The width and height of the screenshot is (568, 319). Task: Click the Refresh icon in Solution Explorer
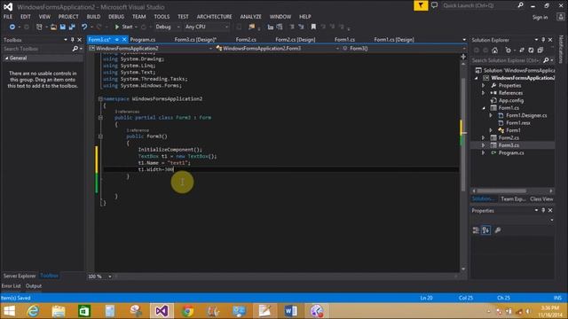click(x=531, y=51)
